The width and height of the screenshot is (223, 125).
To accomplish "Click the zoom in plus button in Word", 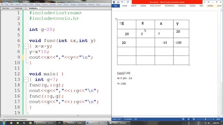I will tap(214, 119).
